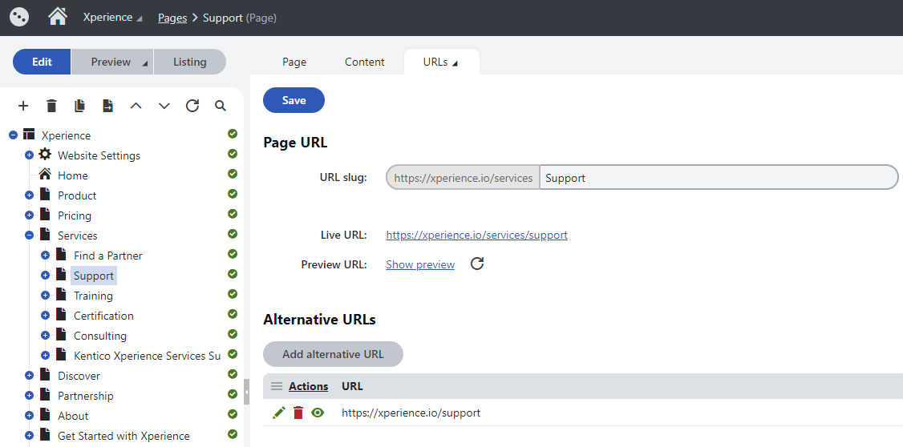Search pages with magnifier icon

click(x=221, y=106)
